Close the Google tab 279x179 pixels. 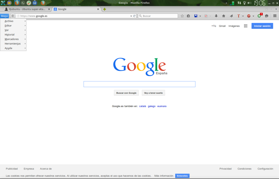click(x=98, y=9)
